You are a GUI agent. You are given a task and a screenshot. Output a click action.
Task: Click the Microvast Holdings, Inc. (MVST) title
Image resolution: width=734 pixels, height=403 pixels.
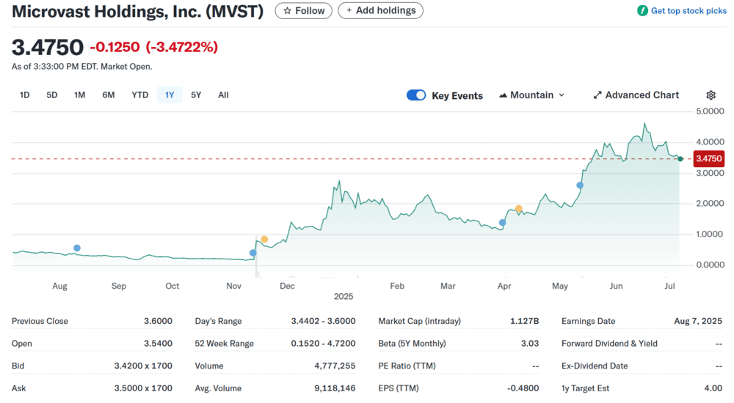point(138,11)
